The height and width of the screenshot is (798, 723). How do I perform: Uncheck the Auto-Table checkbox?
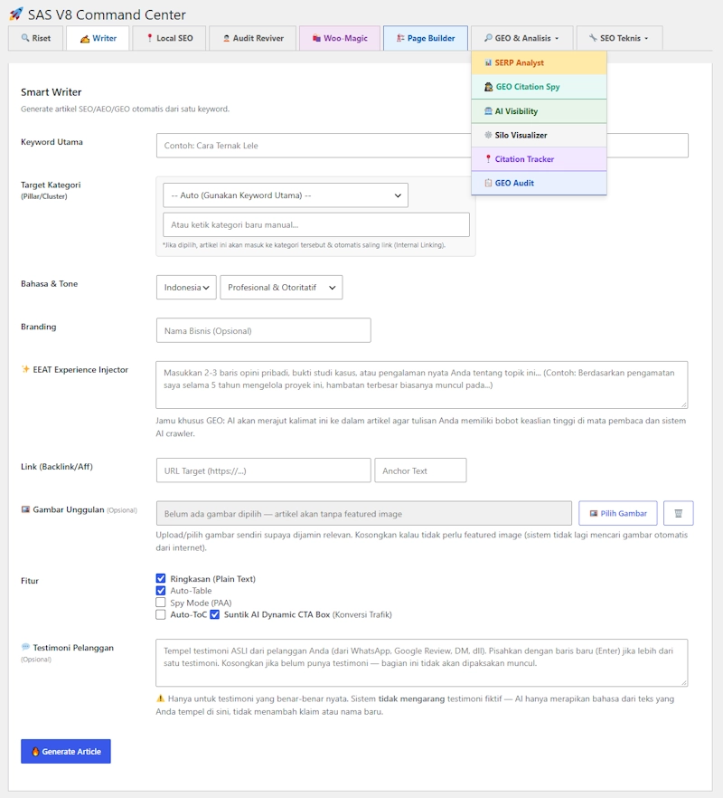161,590
